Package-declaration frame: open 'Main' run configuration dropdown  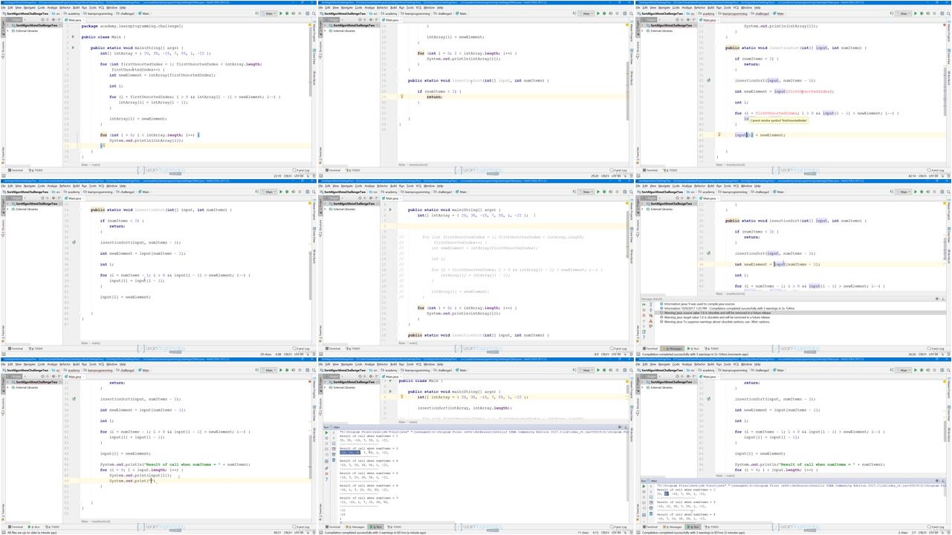click(268, 13)
